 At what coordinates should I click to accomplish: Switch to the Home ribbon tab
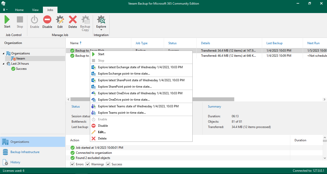(x=19, y=10)
